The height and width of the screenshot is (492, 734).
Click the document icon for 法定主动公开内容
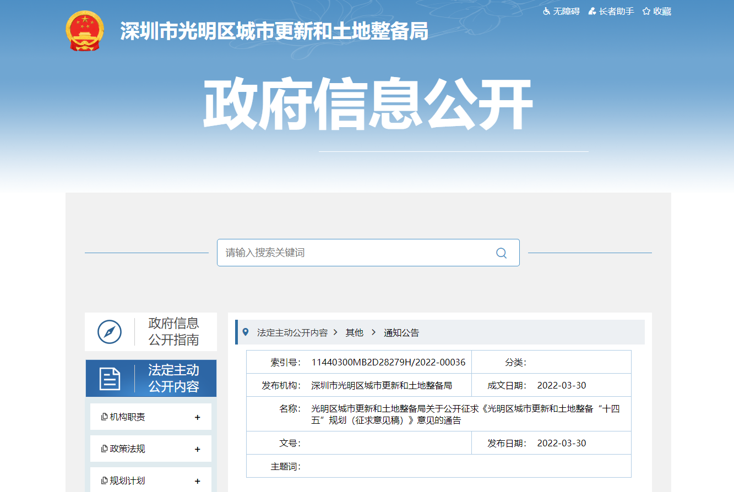110,379
